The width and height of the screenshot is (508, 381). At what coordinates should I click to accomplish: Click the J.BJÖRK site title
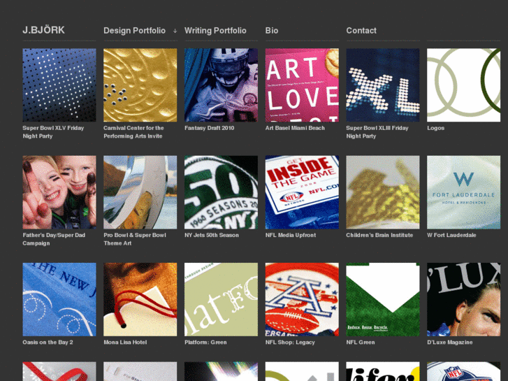(x=43, y=30)
